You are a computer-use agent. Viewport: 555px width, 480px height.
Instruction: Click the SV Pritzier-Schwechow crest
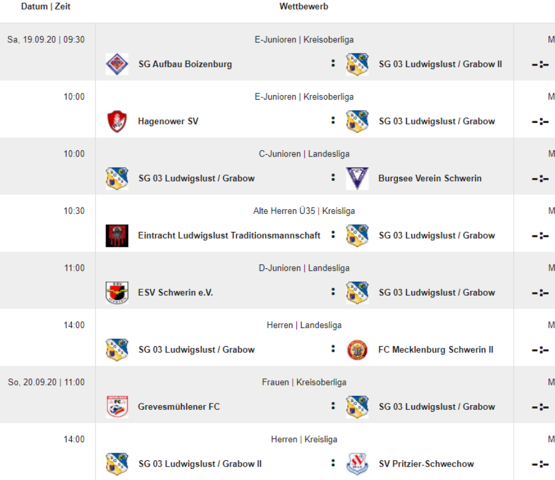[357, 464]
